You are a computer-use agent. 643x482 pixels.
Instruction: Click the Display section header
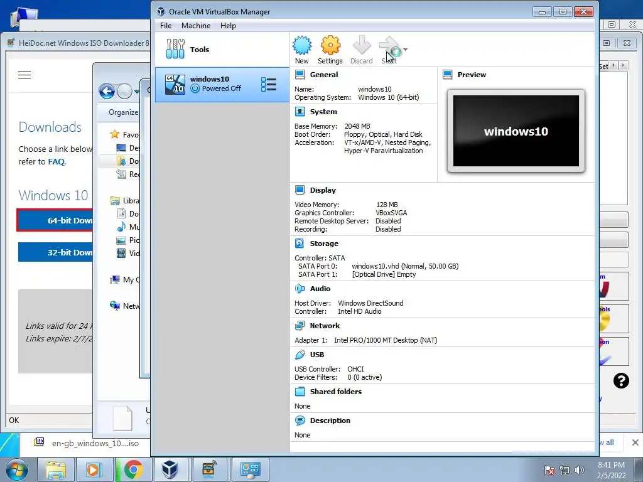tap(323, 190)
